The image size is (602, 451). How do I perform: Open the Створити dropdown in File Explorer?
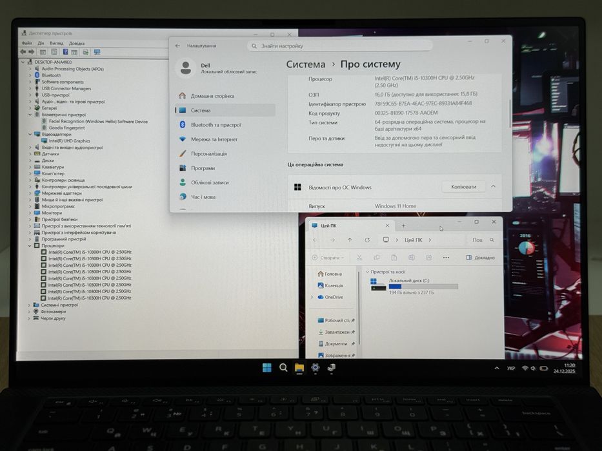pos(328,258)
